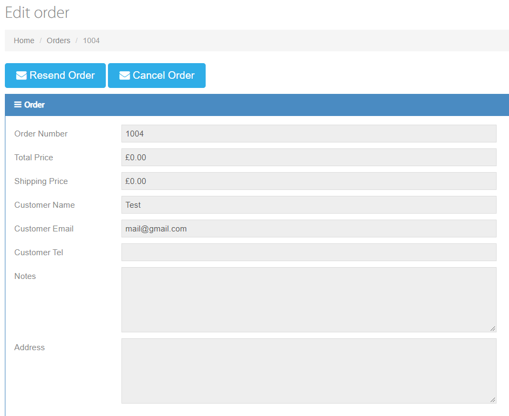Viewport: 509px width, 416px height.
Task: Select breadcrumb entry 1004
Action: tap(91, 40)
